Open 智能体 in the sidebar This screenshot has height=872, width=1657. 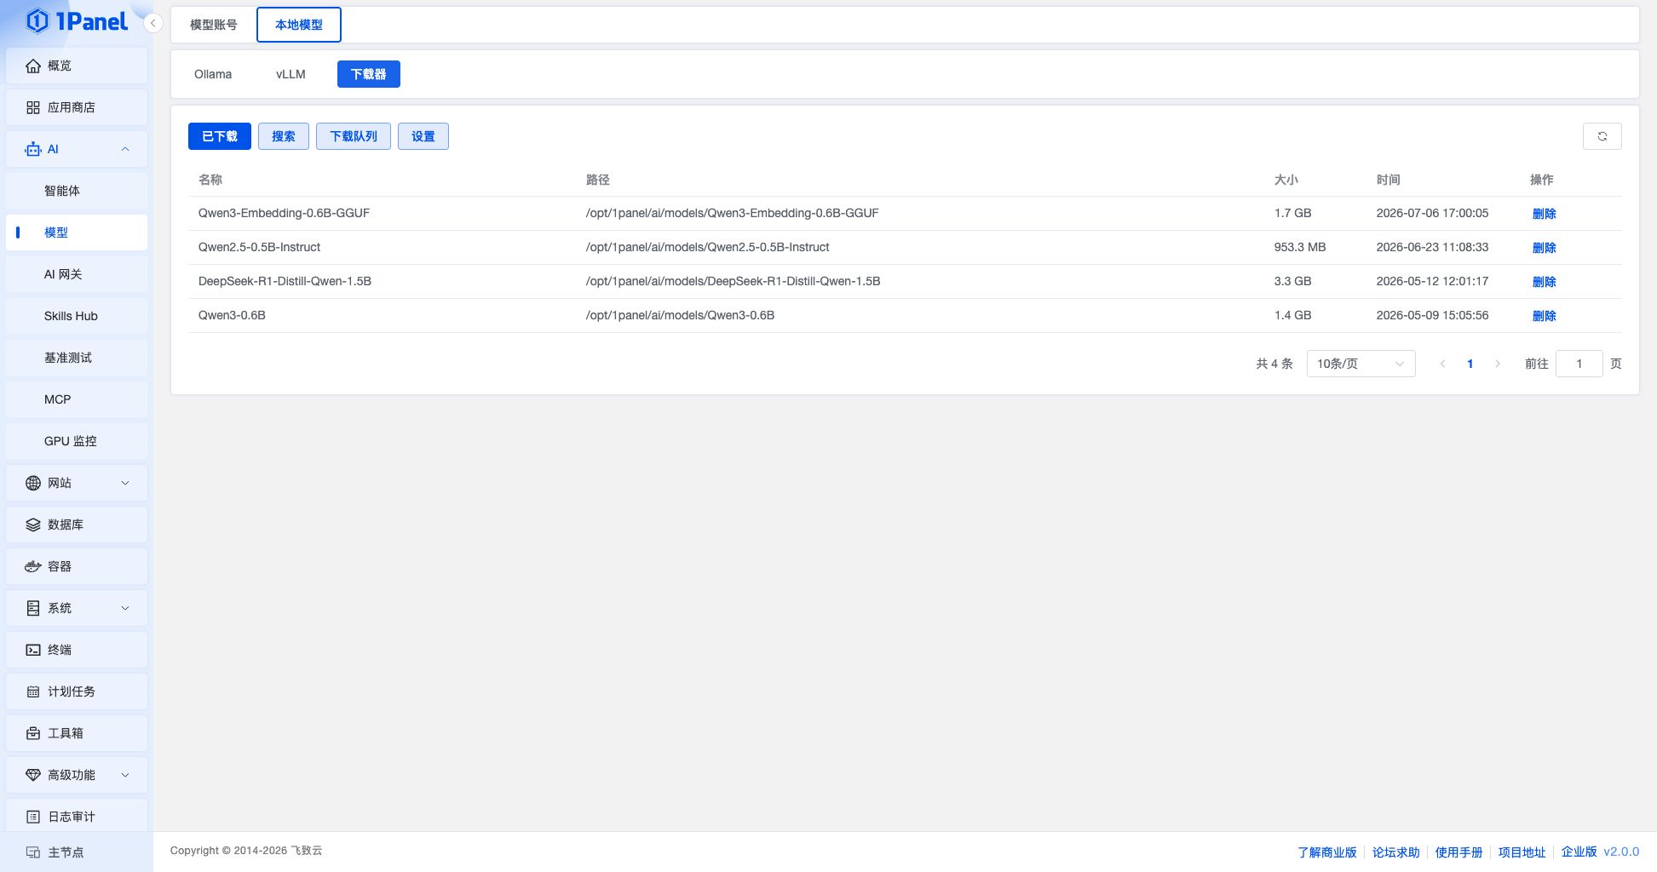(x=77, y=191)
